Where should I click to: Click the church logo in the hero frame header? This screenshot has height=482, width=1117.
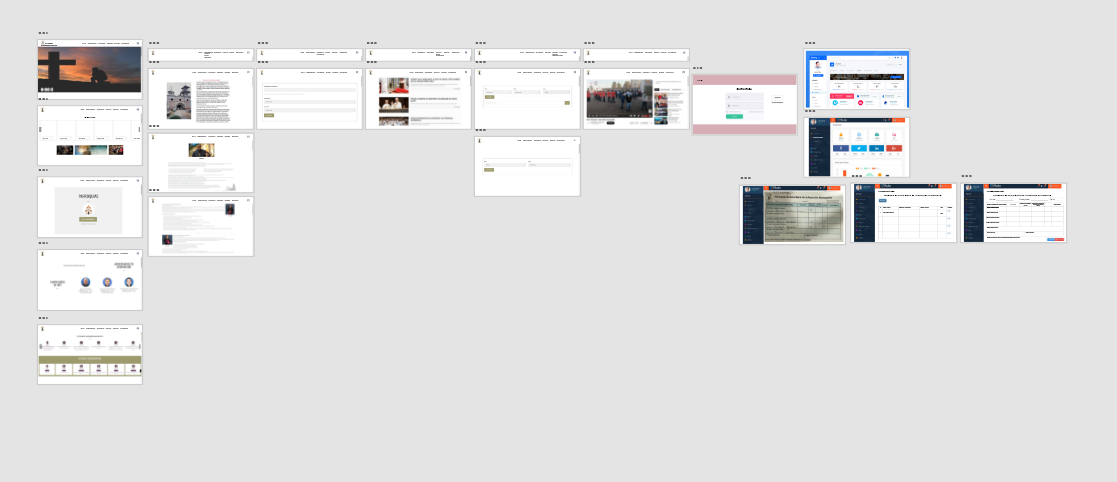click(x=42, y=44)
